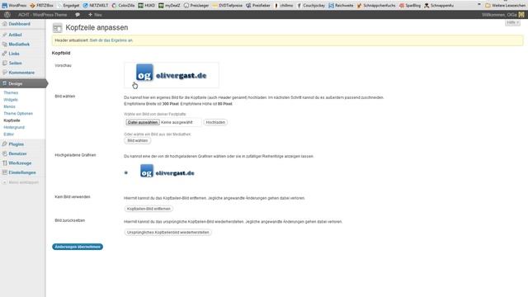Open the HUKD bookmark
The width and height of the screenshot is (528, 297).
pyautogui.click(x=147, y=6)
